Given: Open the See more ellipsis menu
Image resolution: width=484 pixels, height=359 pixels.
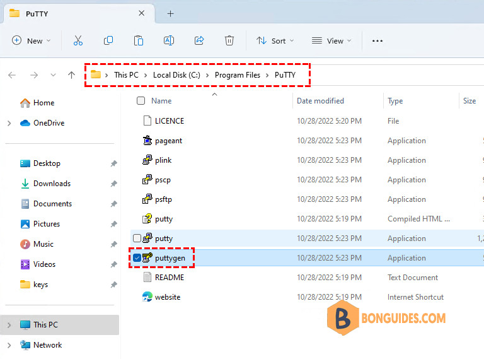Looking at the screenshot, I should pyautogui.click(x=377, y=41).
